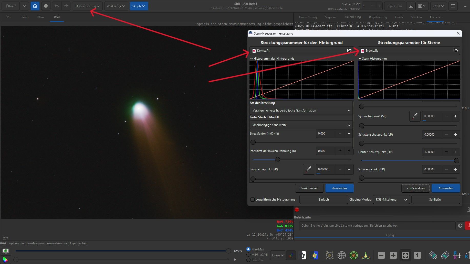470x264 pixels.
Task: Click Anwenden for star stretch parameters
Action: tap(445, 188)
